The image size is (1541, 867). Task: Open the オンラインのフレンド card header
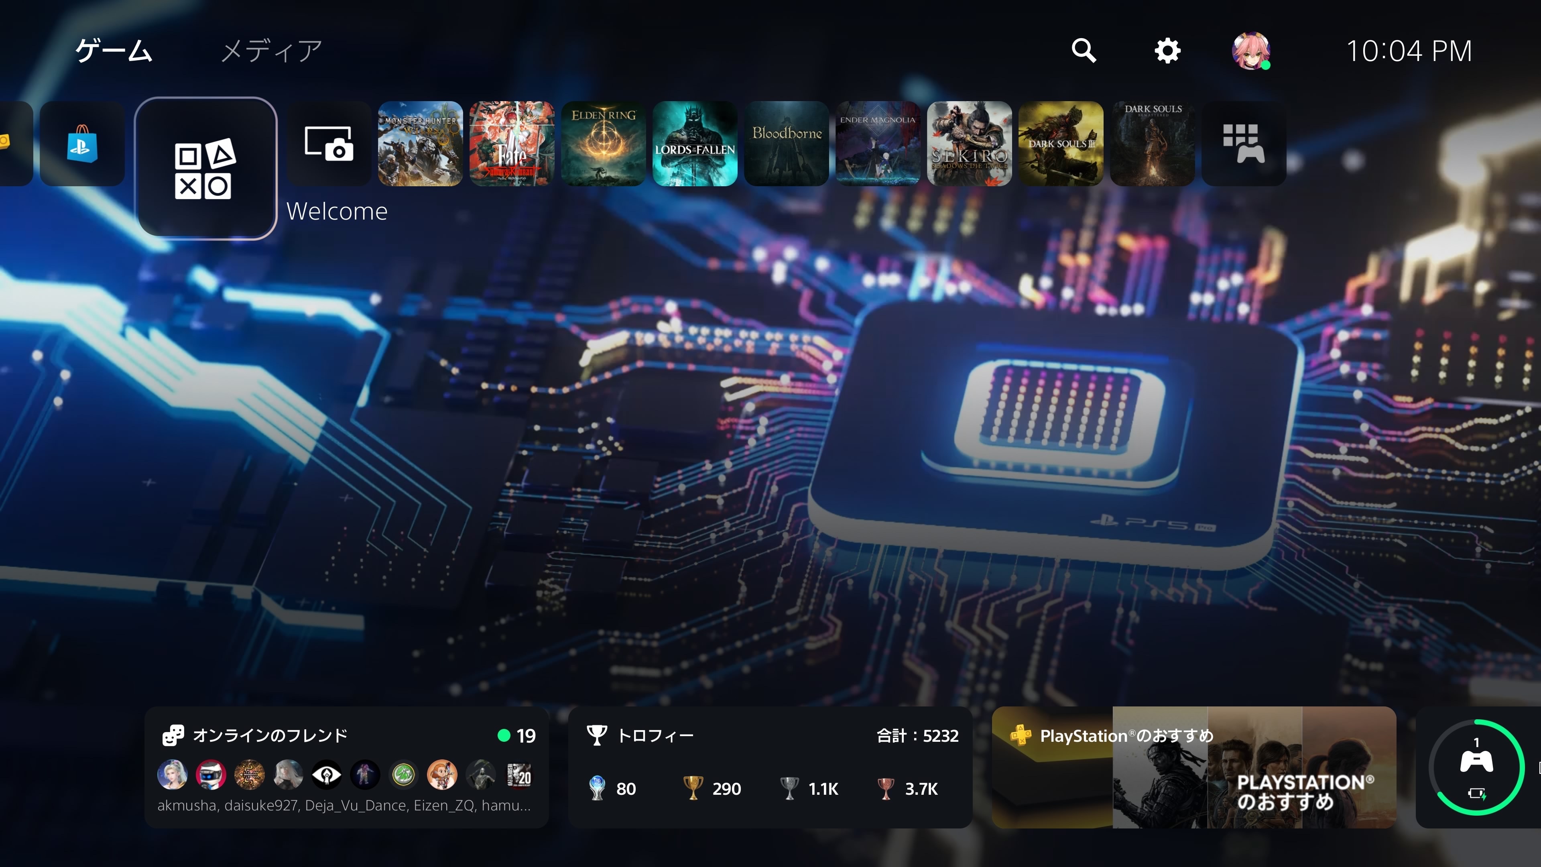(x=270, y=735)
